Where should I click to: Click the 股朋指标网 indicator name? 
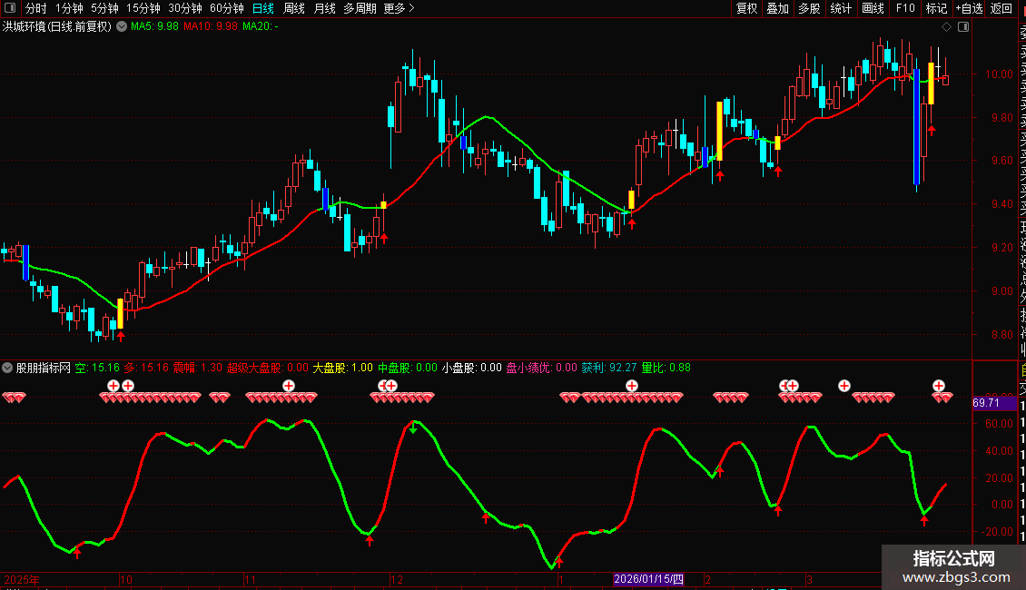pos(44,368)
